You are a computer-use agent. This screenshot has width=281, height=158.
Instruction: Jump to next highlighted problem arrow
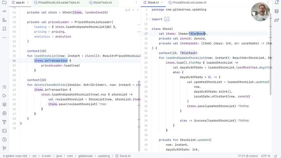(138, 10)
